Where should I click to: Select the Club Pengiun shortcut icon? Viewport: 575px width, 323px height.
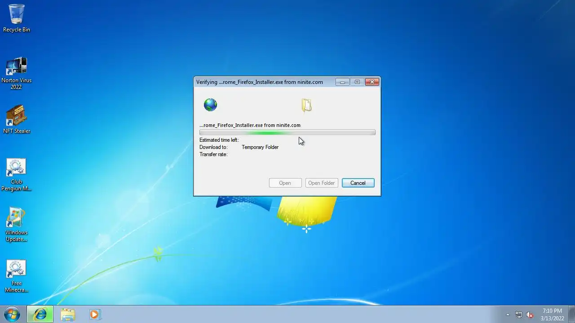(17, 175)
